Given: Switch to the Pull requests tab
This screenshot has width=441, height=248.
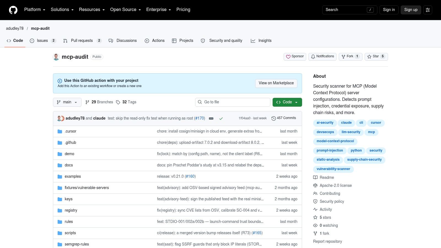Looking at the screenshot, I should click(82, 41).
